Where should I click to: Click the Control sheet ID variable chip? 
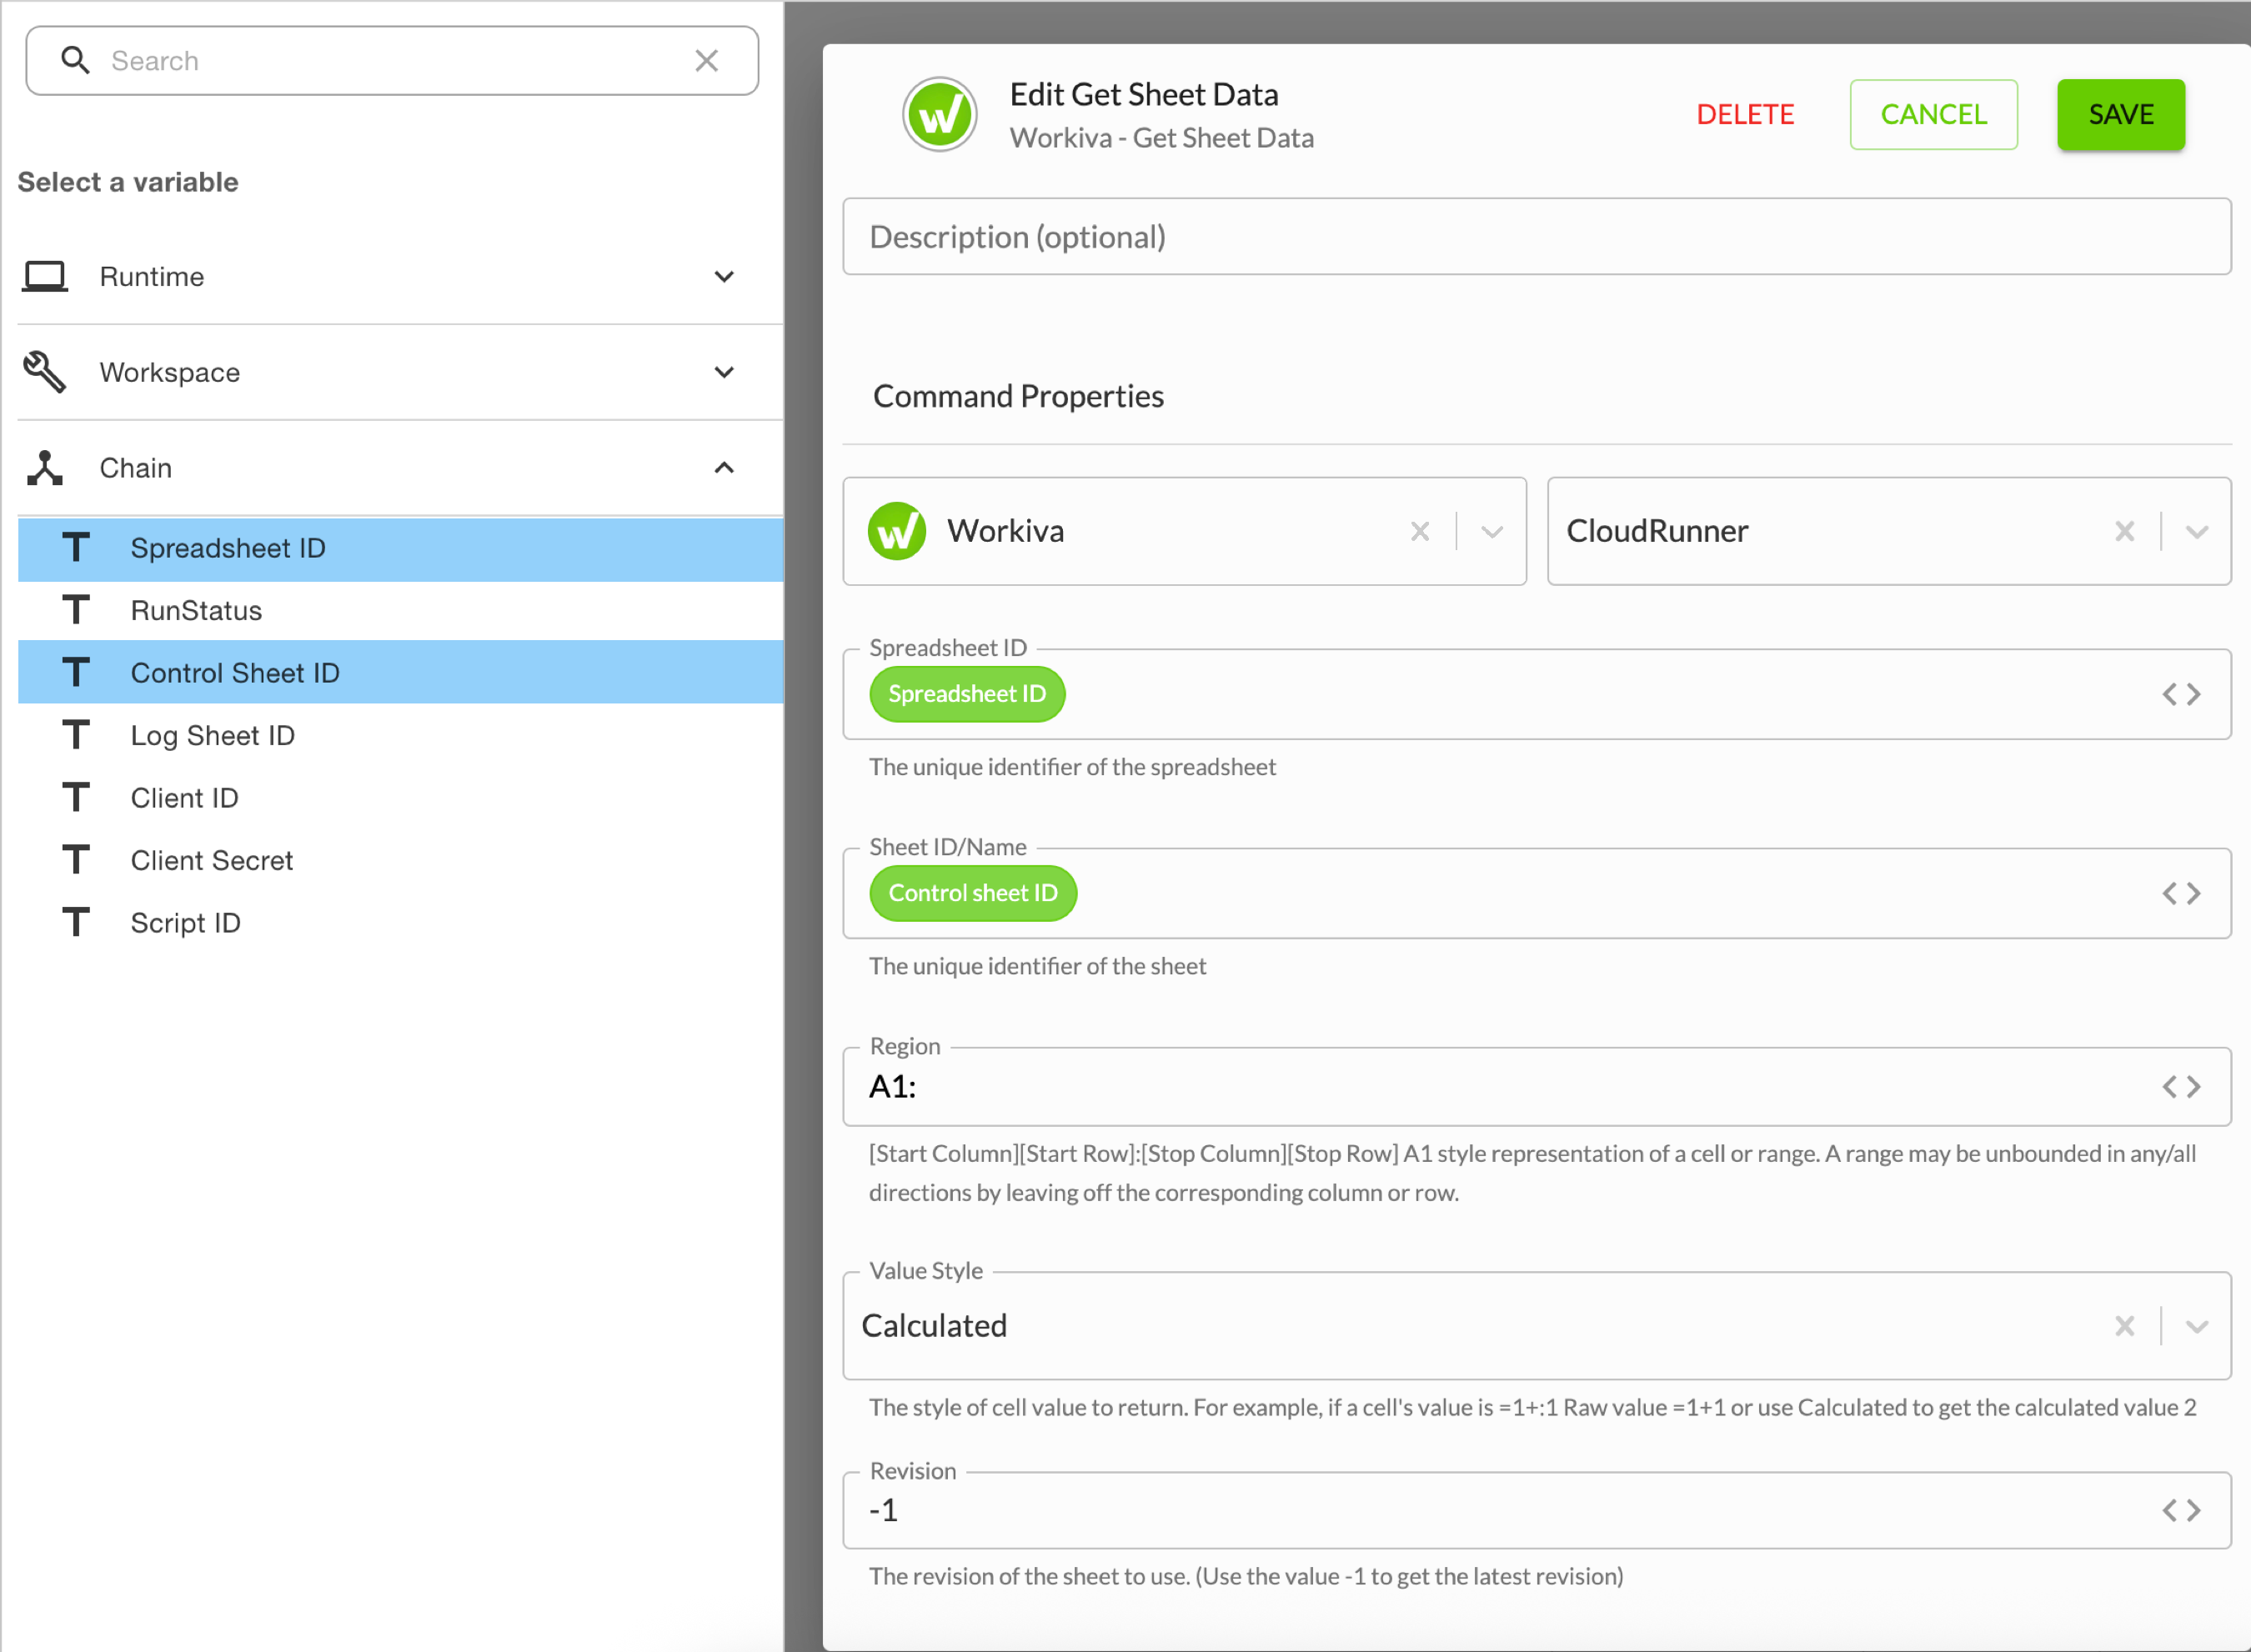(972, 893)
